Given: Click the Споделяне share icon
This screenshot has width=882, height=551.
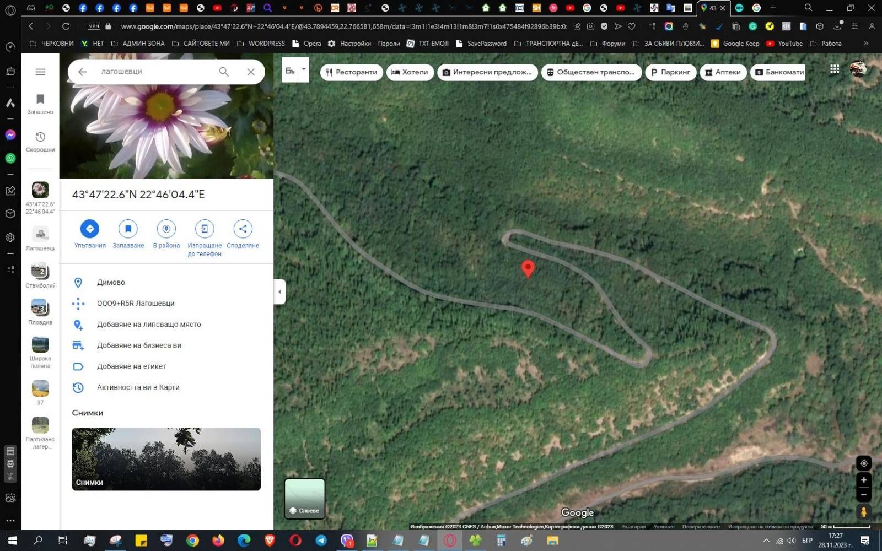Looking at the screenshot, I should (x=243, y=229).
